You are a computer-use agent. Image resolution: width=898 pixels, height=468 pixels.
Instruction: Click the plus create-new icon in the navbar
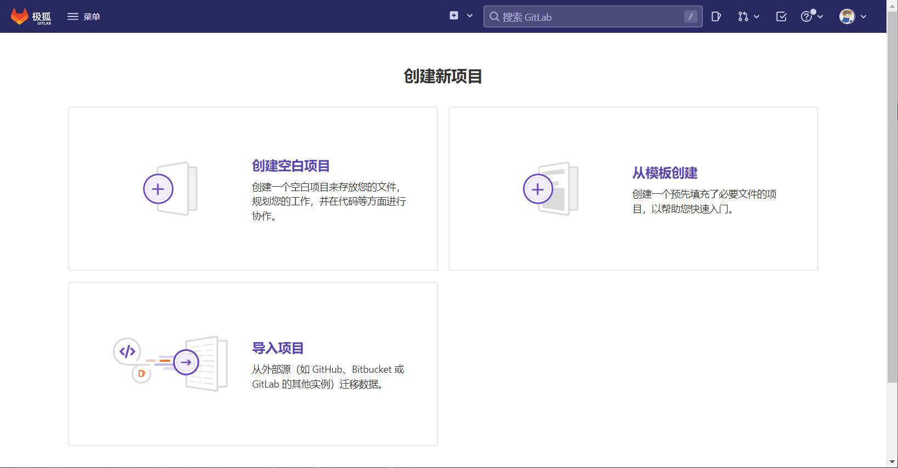point(454,16)
